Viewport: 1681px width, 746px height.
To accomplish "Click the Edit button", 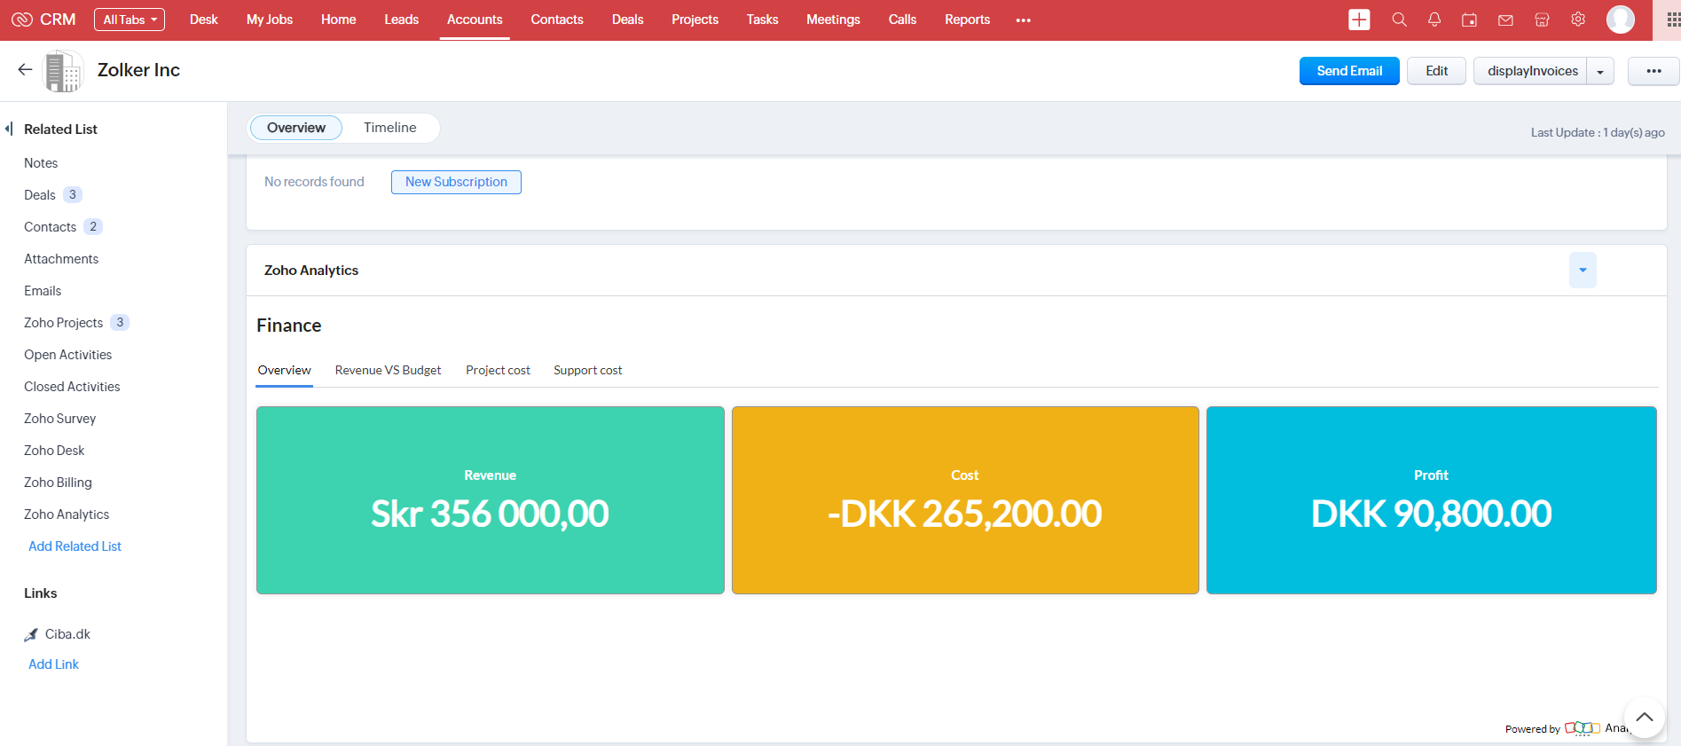I will pos(1437,71).
